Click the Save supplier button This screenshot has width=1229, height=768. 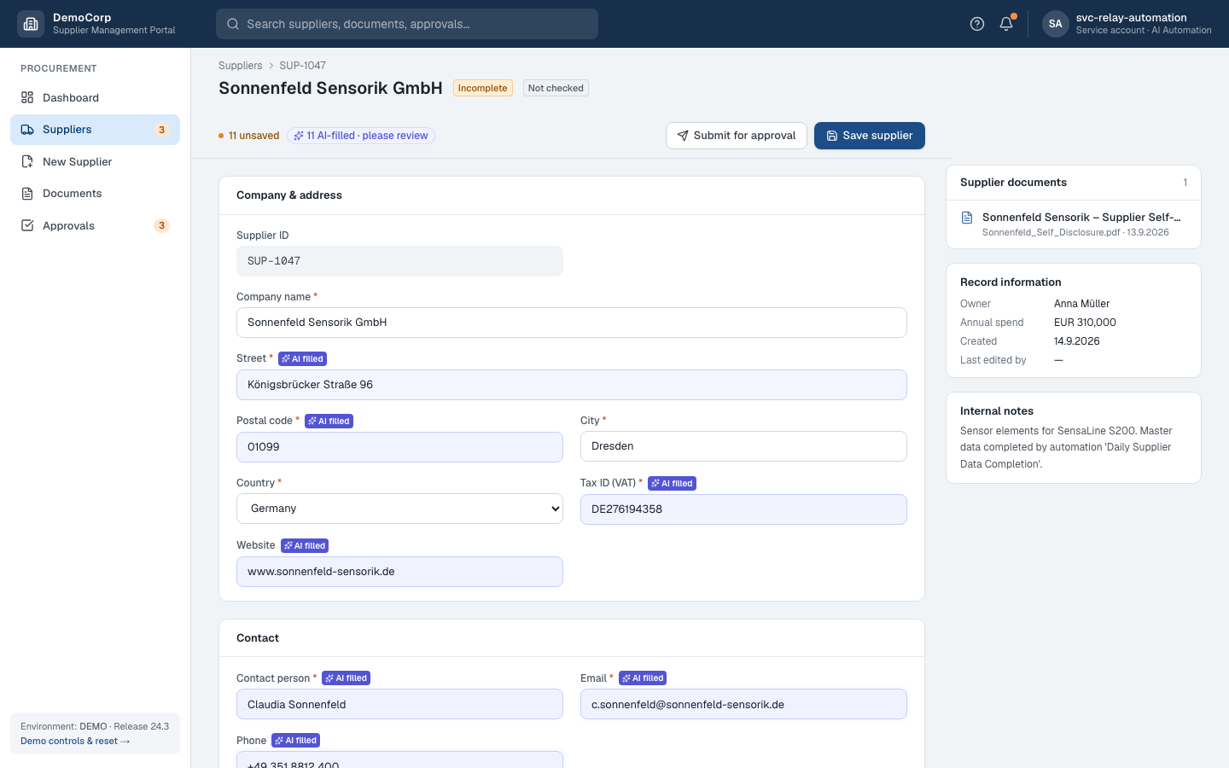(x=870, y=136)
